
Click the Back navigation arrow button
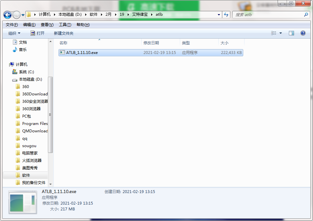[7, 15]
